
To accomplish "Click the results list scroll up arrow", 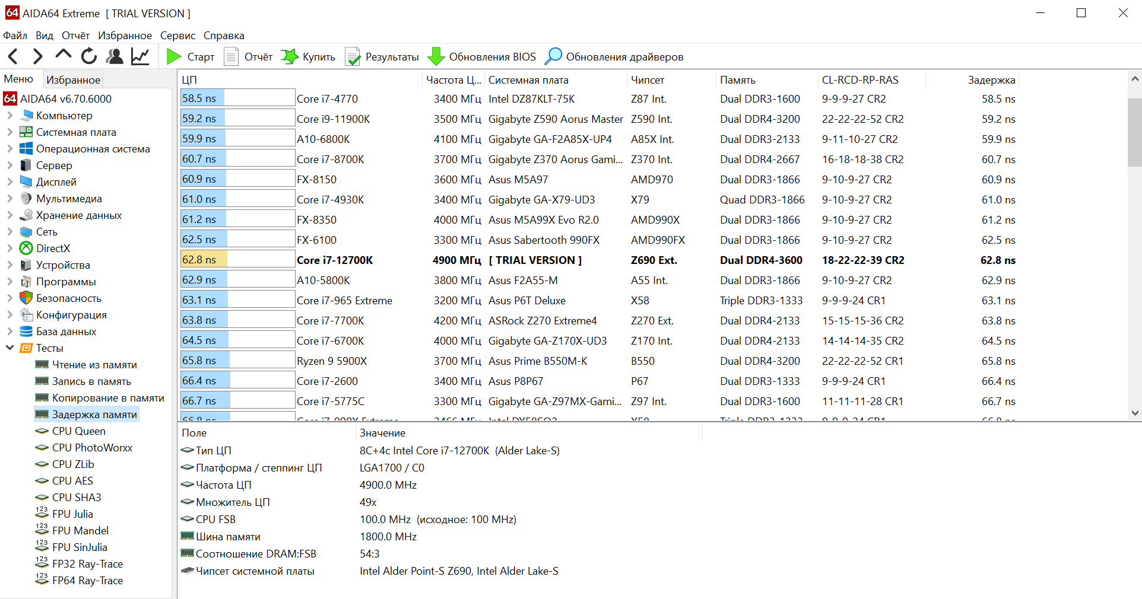I will pos(1135,78).
